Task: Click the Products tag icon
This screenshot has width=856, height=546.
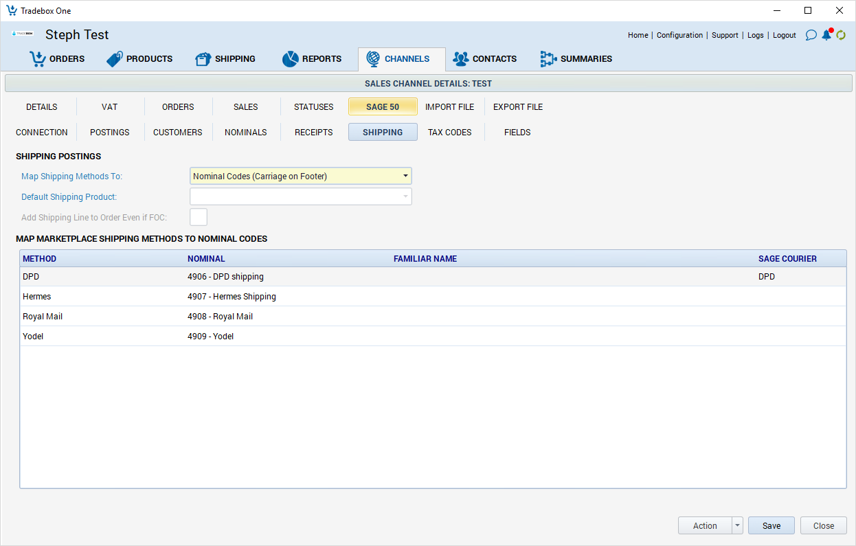Action: (115, 59)
